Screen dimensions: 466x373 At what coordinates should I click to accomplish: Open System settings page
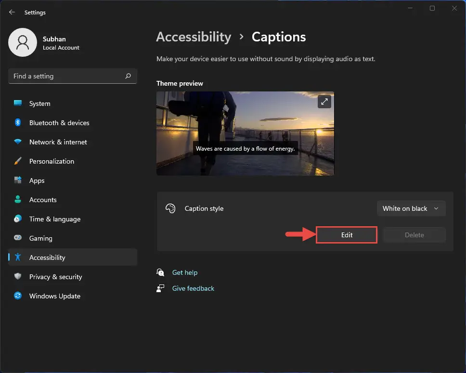[x=73, y=103]
